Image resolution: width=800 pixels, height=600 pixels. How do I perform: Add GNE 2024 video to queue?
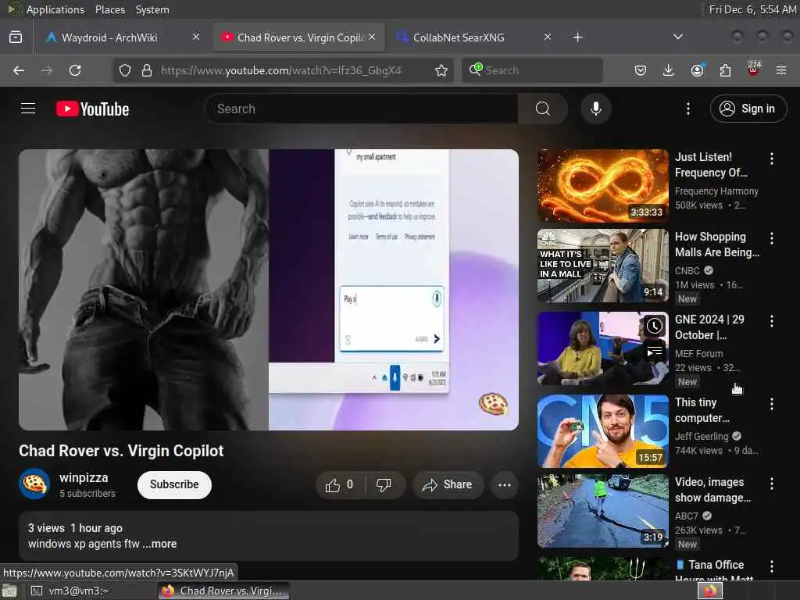click(x=655, y=352)
